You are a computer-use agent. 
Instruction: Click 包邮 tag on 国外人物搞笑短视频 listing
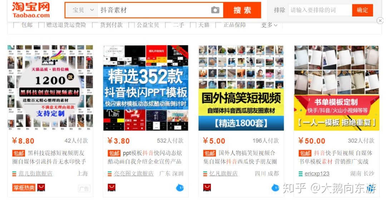coord(209,153)
